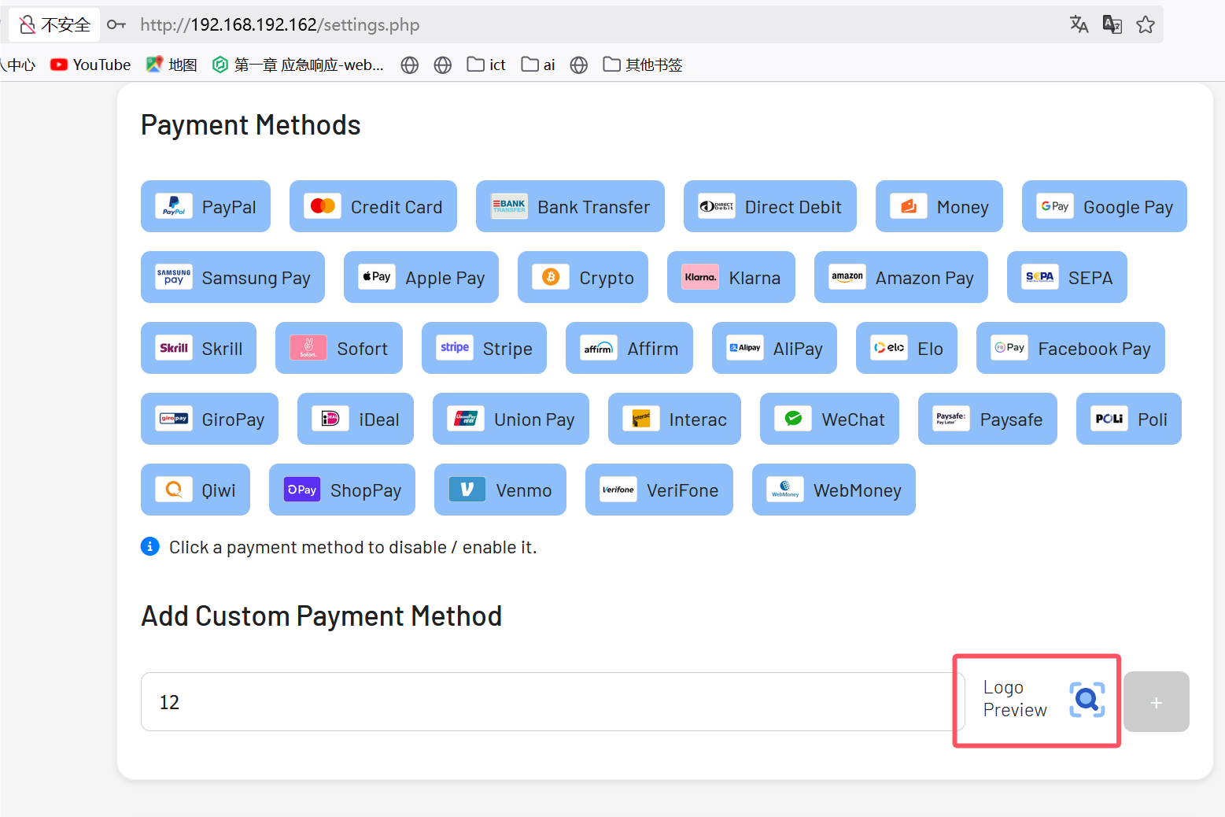Viewport: 1225px width, 817px height.
Task: Click the translate page icon in address bar
Action: click(x=1079, y=24)
